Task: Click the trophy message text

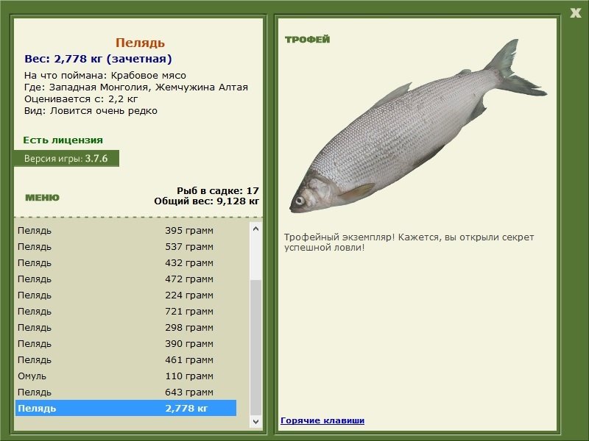Action: tap(409, 242)
